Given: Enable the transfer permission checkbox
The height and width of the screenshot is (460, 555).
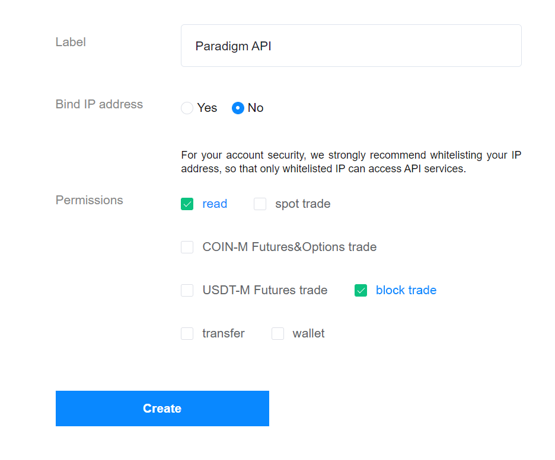Looking at the screenshot, I should pos(187,334).
